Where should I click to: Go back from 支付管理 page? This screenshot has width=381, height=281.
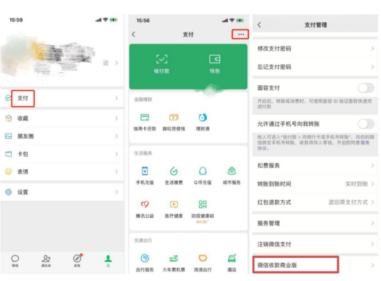[260, 25]
